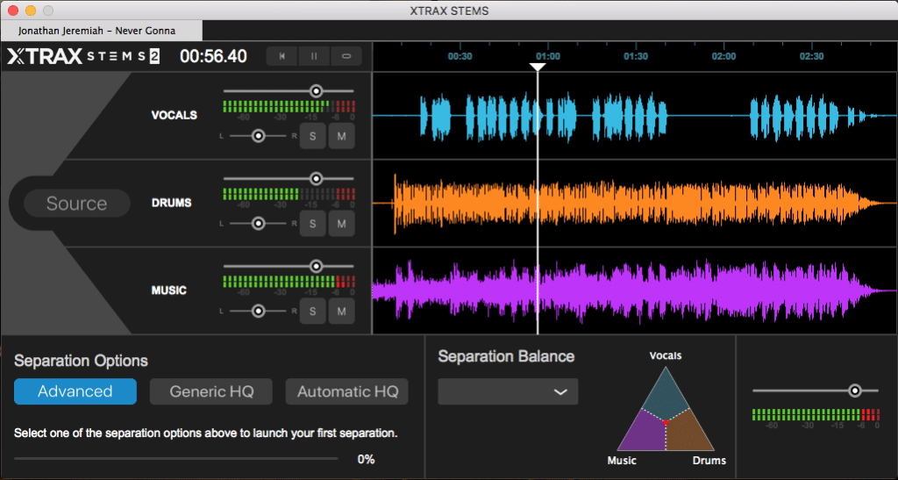Click the master output level meter
The width and height of the screenshot is (898, 480).
point(816,415)
